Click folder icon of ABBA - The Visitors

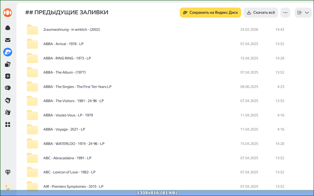tap(32, 101)
